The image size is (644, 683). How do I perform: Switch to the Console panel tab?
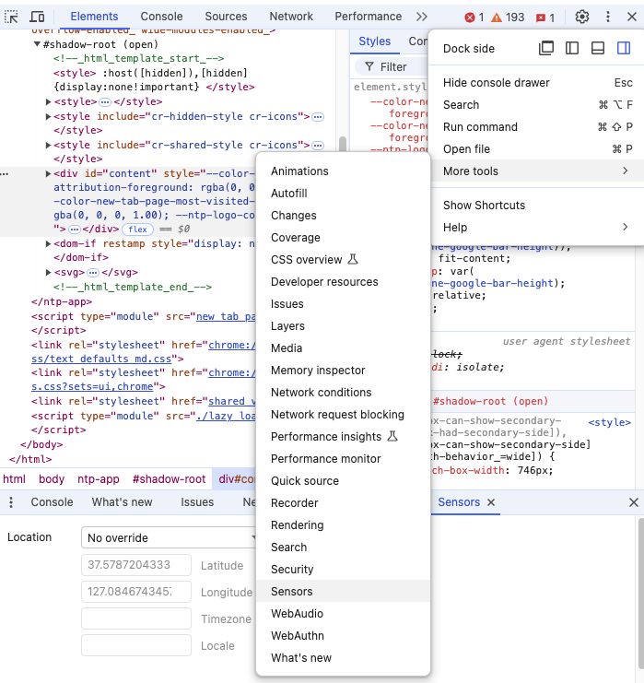click(x=161, y=17)
